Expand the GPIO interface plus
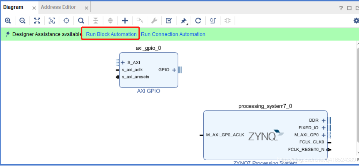The width and height of the screenshot is (359, 166). (x=174, y=70)
